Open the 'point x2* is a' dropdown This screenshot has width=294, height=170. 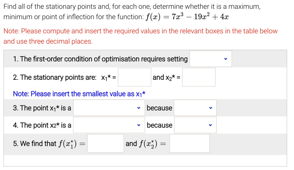click(x=109, y=125)
